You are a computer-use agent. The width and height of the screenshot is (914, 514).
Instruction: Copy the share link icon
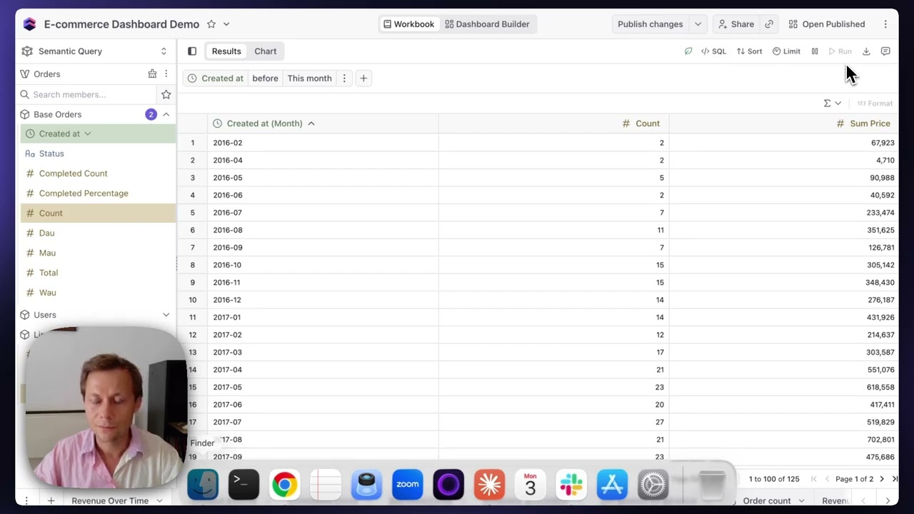tap(769, 24)
